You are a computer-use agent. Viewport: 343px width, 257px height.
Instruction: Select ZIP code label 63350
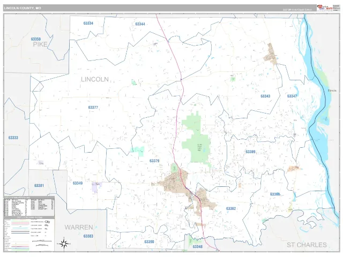click(x=149, y=241)
